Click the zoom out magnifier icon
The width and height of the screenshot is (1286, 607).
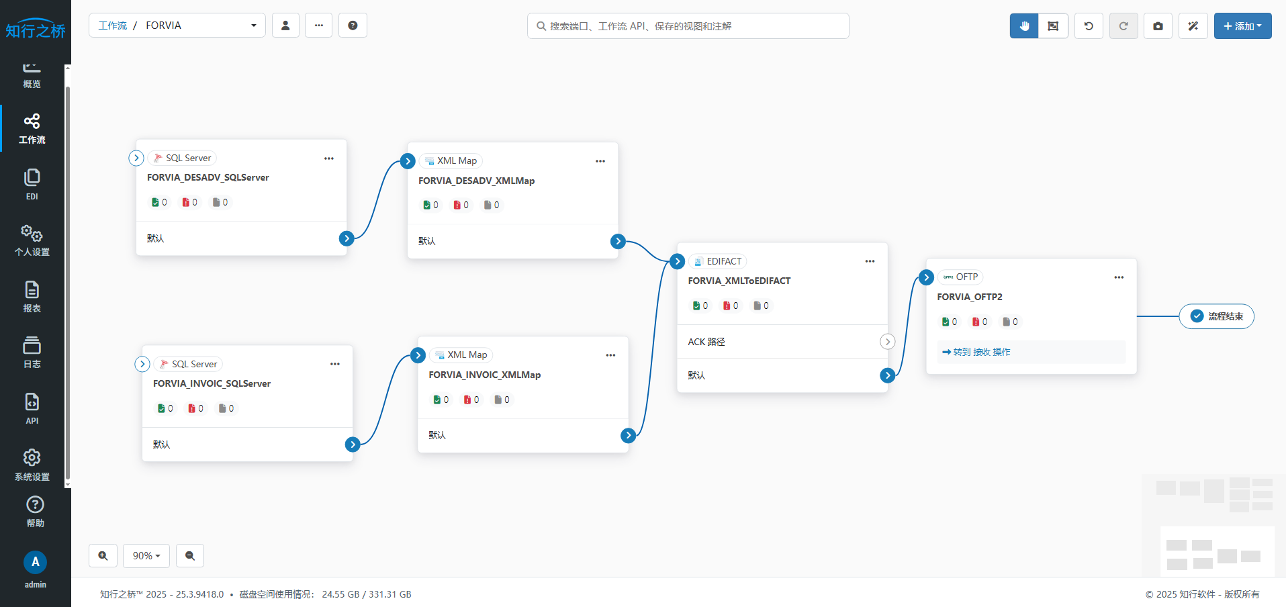190,555
